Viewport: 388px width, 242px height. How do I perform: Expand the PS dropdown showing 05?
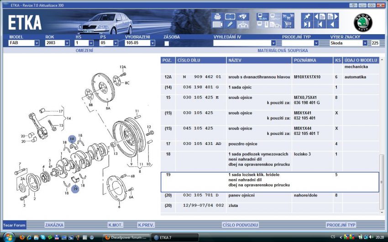point(115,43)
